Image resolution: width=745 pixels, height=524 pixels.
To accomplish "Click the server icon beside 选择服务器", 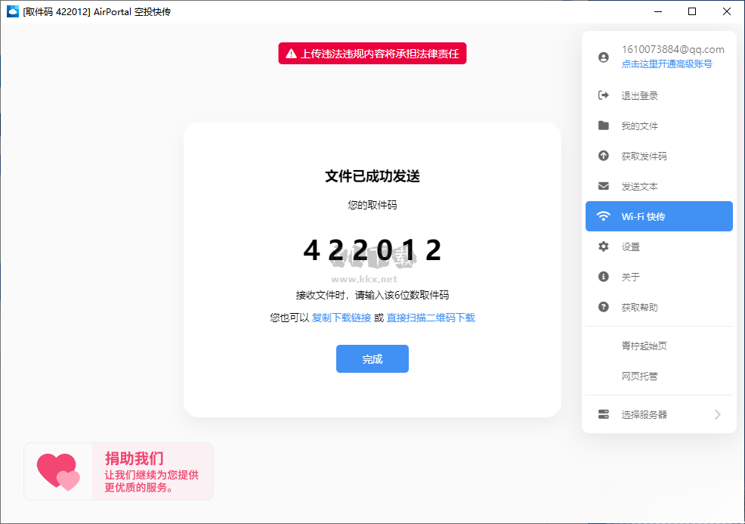I will pos(603,414).
